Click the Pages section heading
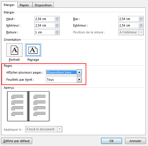Screen dimensions: 148x146 coord(8,66)
